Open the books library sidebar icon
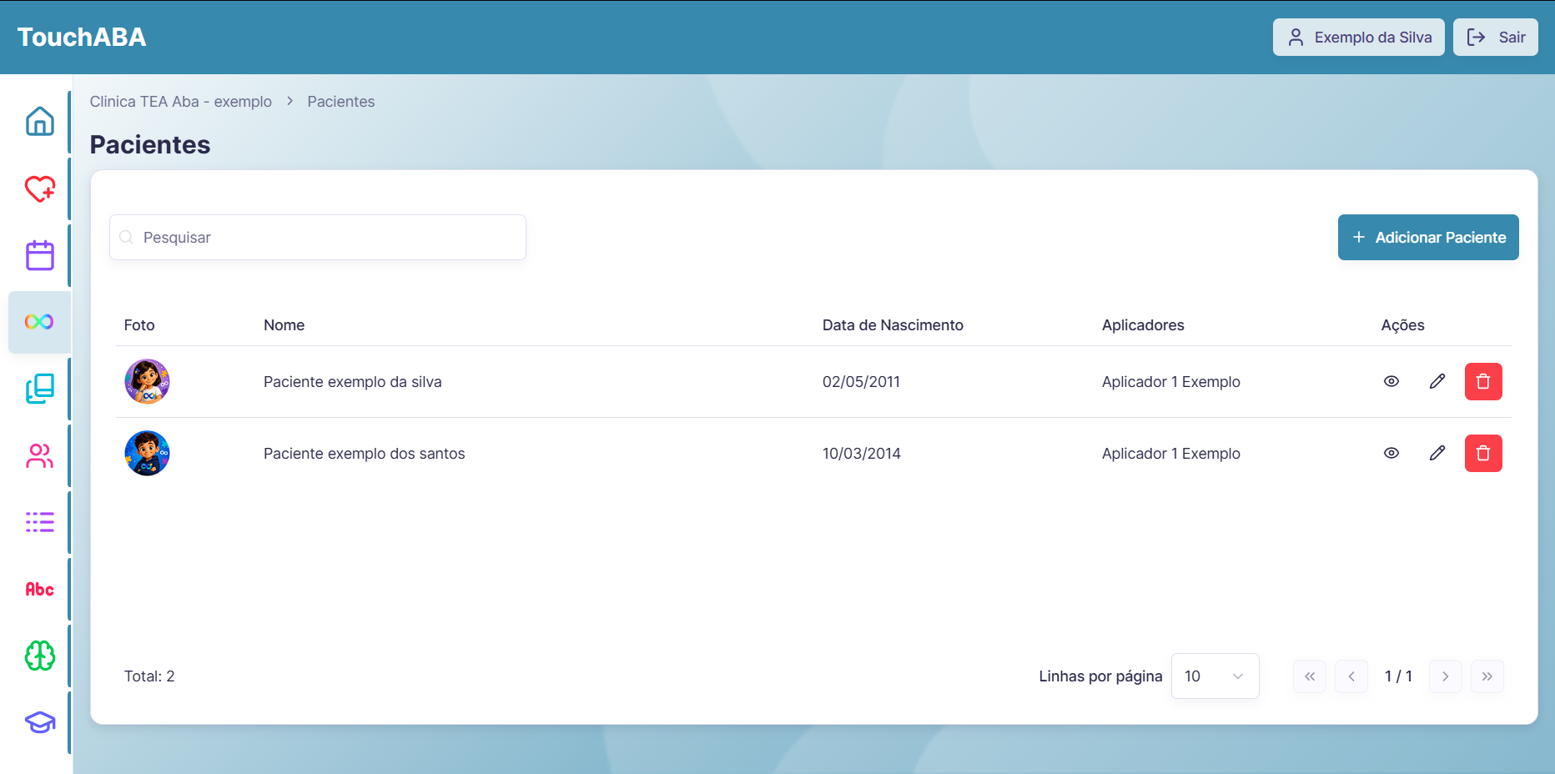 (39, 389)
